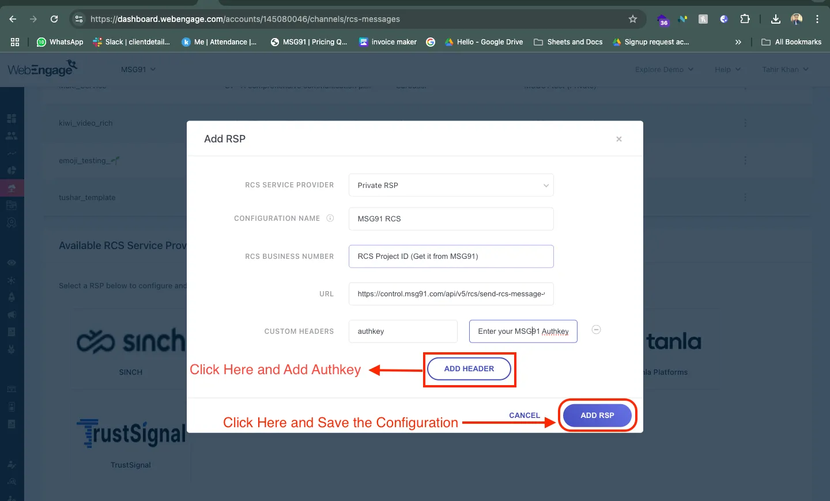Click the rocket icon in the sidebar
The width and height of the screenshot is (830, 501).
(12, 297)
